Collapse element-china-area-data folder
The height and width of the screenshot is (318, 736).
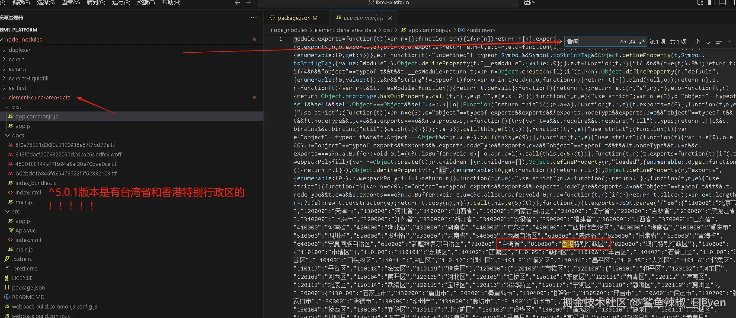[x=131, y=97]
